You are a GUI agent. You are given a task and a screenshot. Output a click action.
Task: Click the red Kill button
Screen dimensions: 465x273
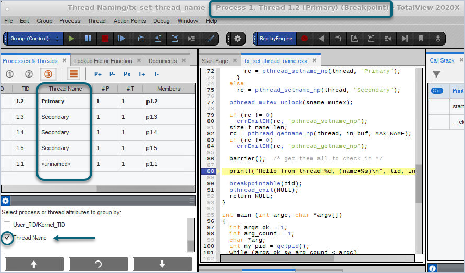105,39
